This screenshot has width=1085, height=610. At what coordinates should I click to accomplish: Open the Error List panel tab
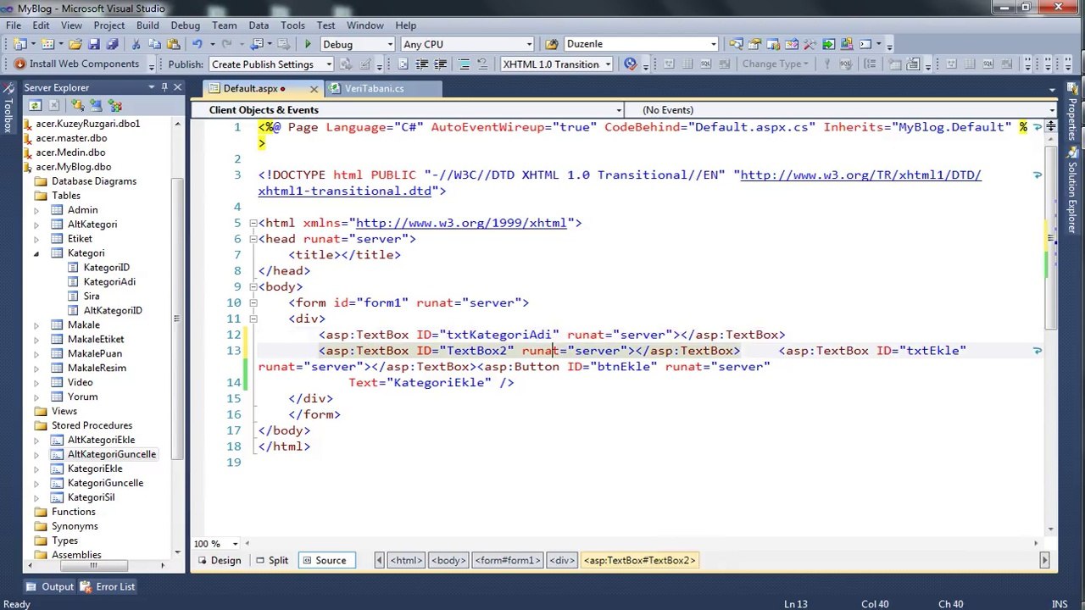pos(108,586)
